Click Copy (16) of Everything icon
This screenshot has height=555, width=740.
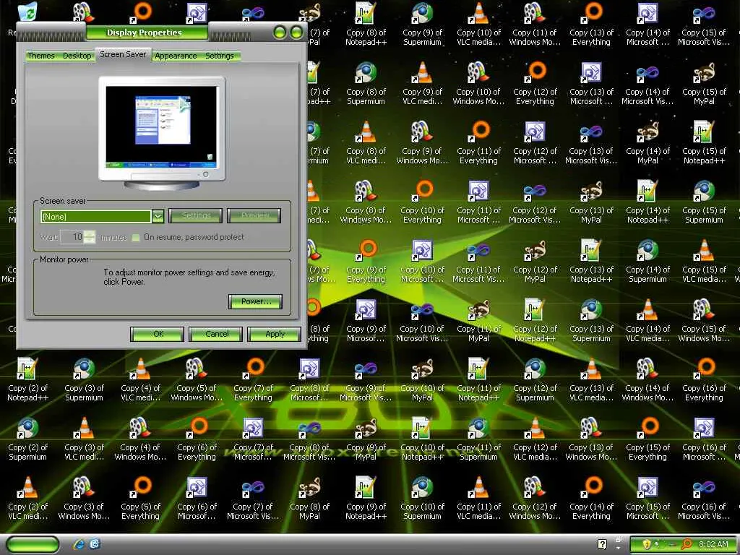(704, 369)
